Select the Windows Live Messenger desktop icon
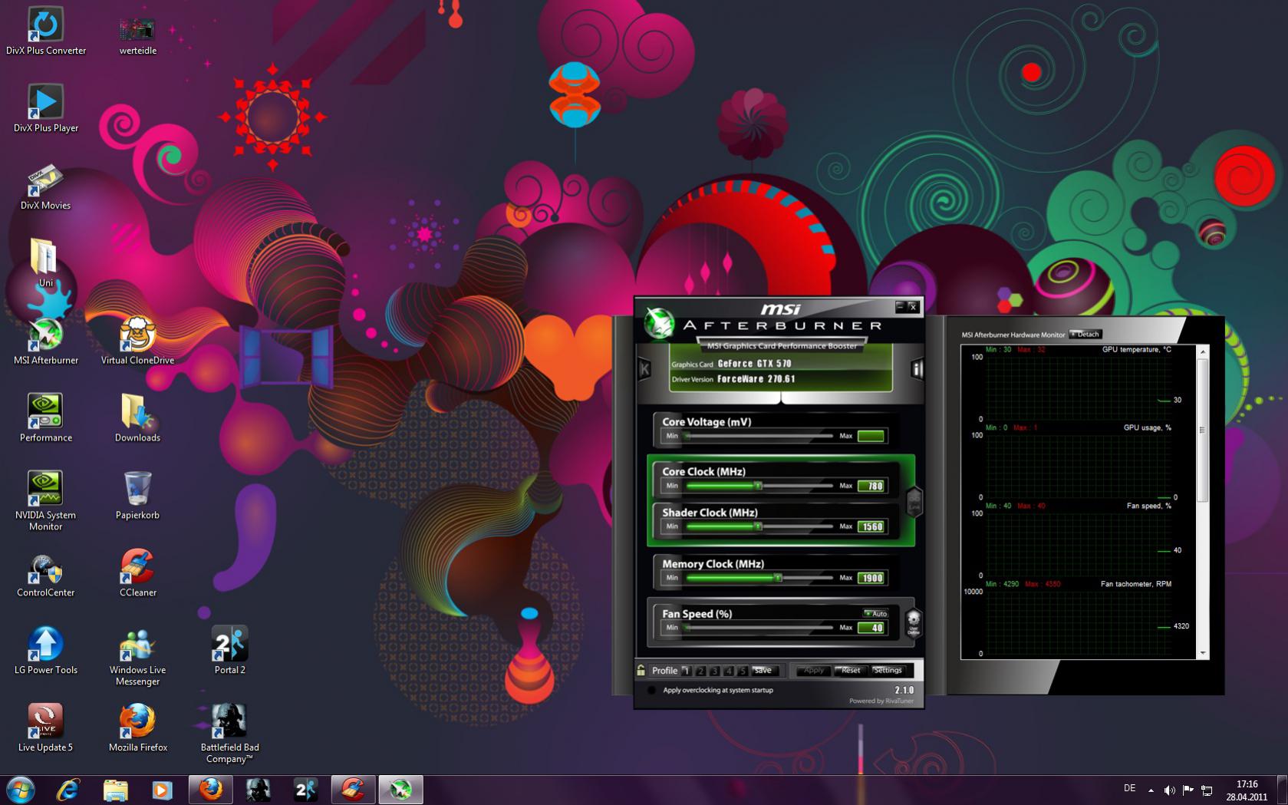Viewport: 1288px width, 805px height. pos(138,657)
